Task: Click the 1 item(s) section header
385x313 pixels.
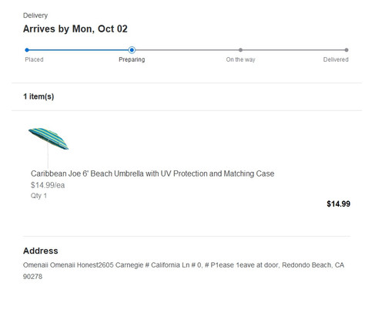Action: pos(38,96)
